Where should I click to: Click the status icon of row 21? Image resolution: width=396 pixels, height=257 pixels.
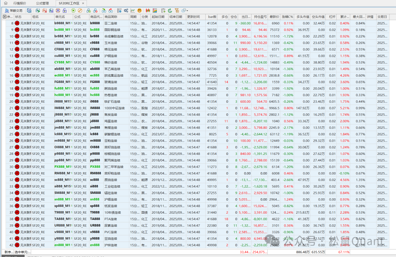click(17, 108)
